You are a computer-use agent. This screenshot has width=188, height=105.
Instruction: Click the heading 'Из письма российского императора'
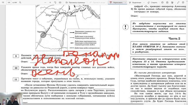pyautogui.click(x=155, y=73)
